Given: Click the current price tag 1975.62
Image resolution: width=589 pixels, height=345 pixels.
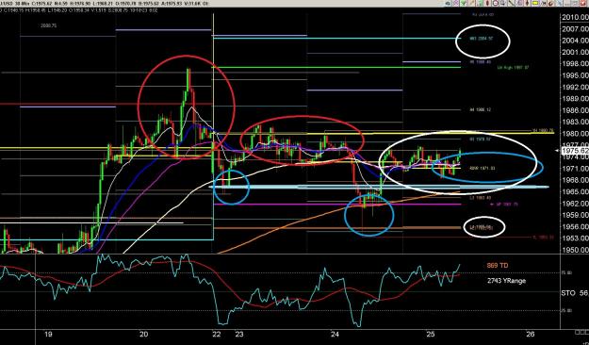Looking at the screenshot, I should (x=575, y=151).
